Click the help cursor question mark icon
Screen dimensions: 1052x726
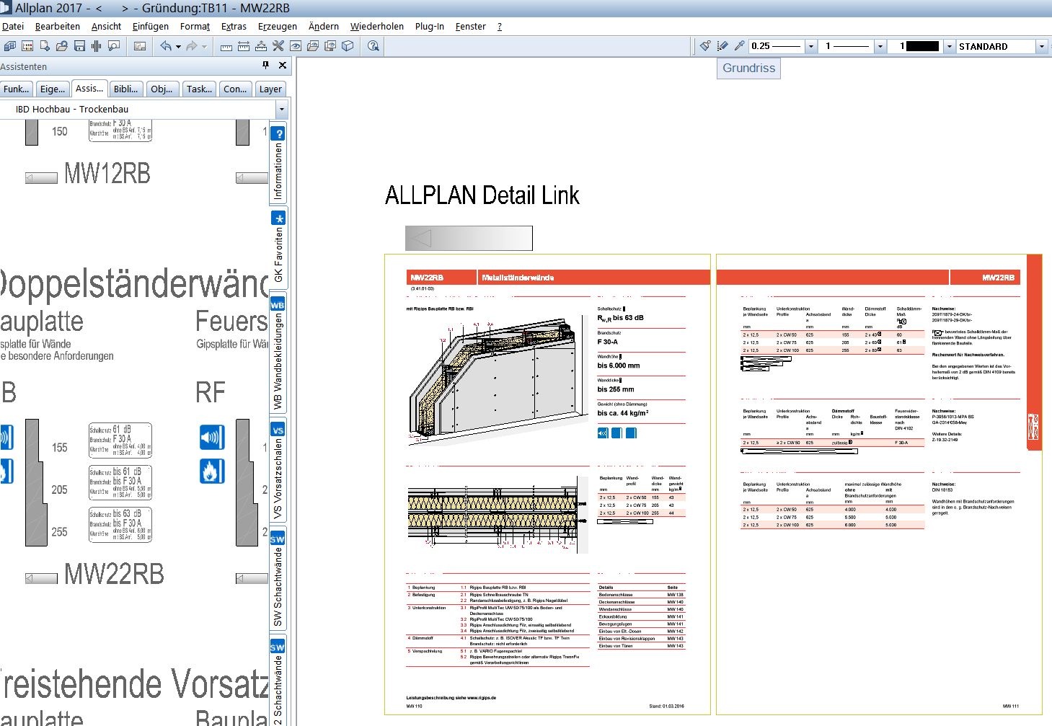[x=373, y=46]
